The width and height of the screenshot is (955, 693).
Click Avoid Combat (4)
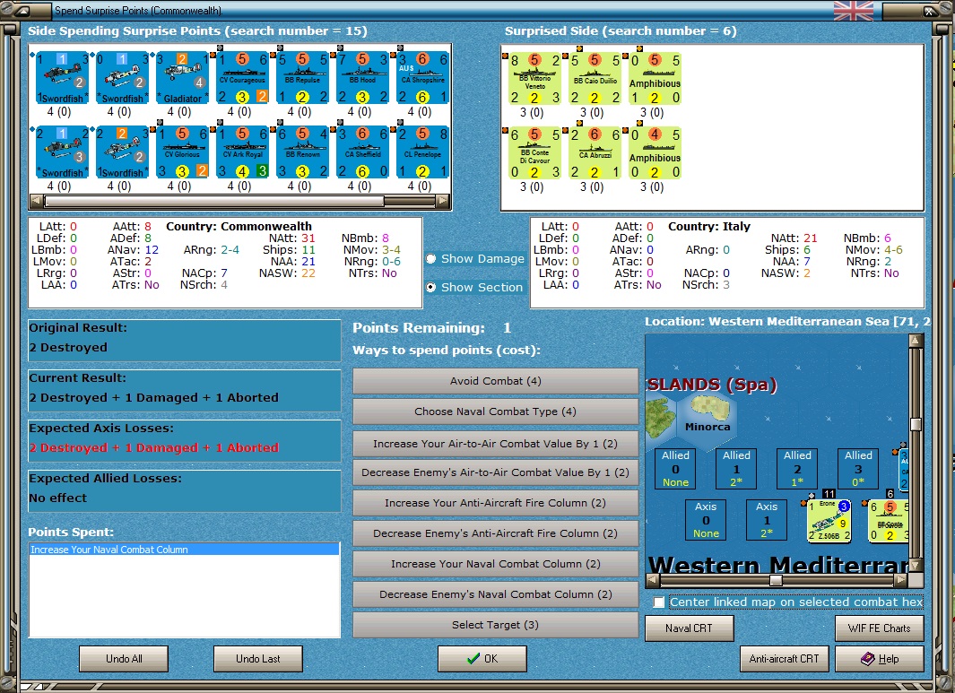click(495, 381)
